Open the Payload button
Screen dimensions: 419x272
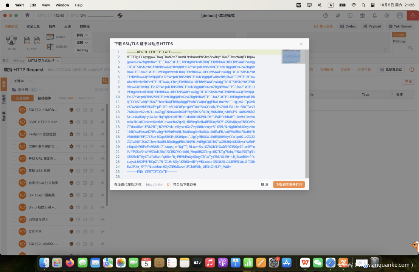tap(372, 26)
